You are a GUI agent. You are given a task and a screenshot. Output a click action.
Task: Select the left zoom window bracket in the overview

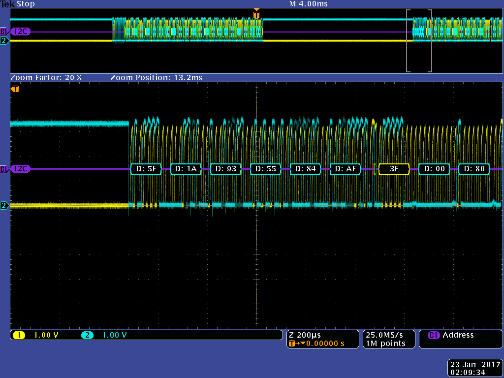[x=409, y=41]
